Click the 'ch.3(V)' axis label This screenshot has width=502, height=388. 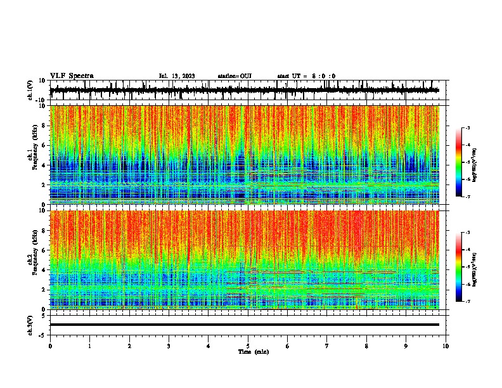click(x=30, y=325)
